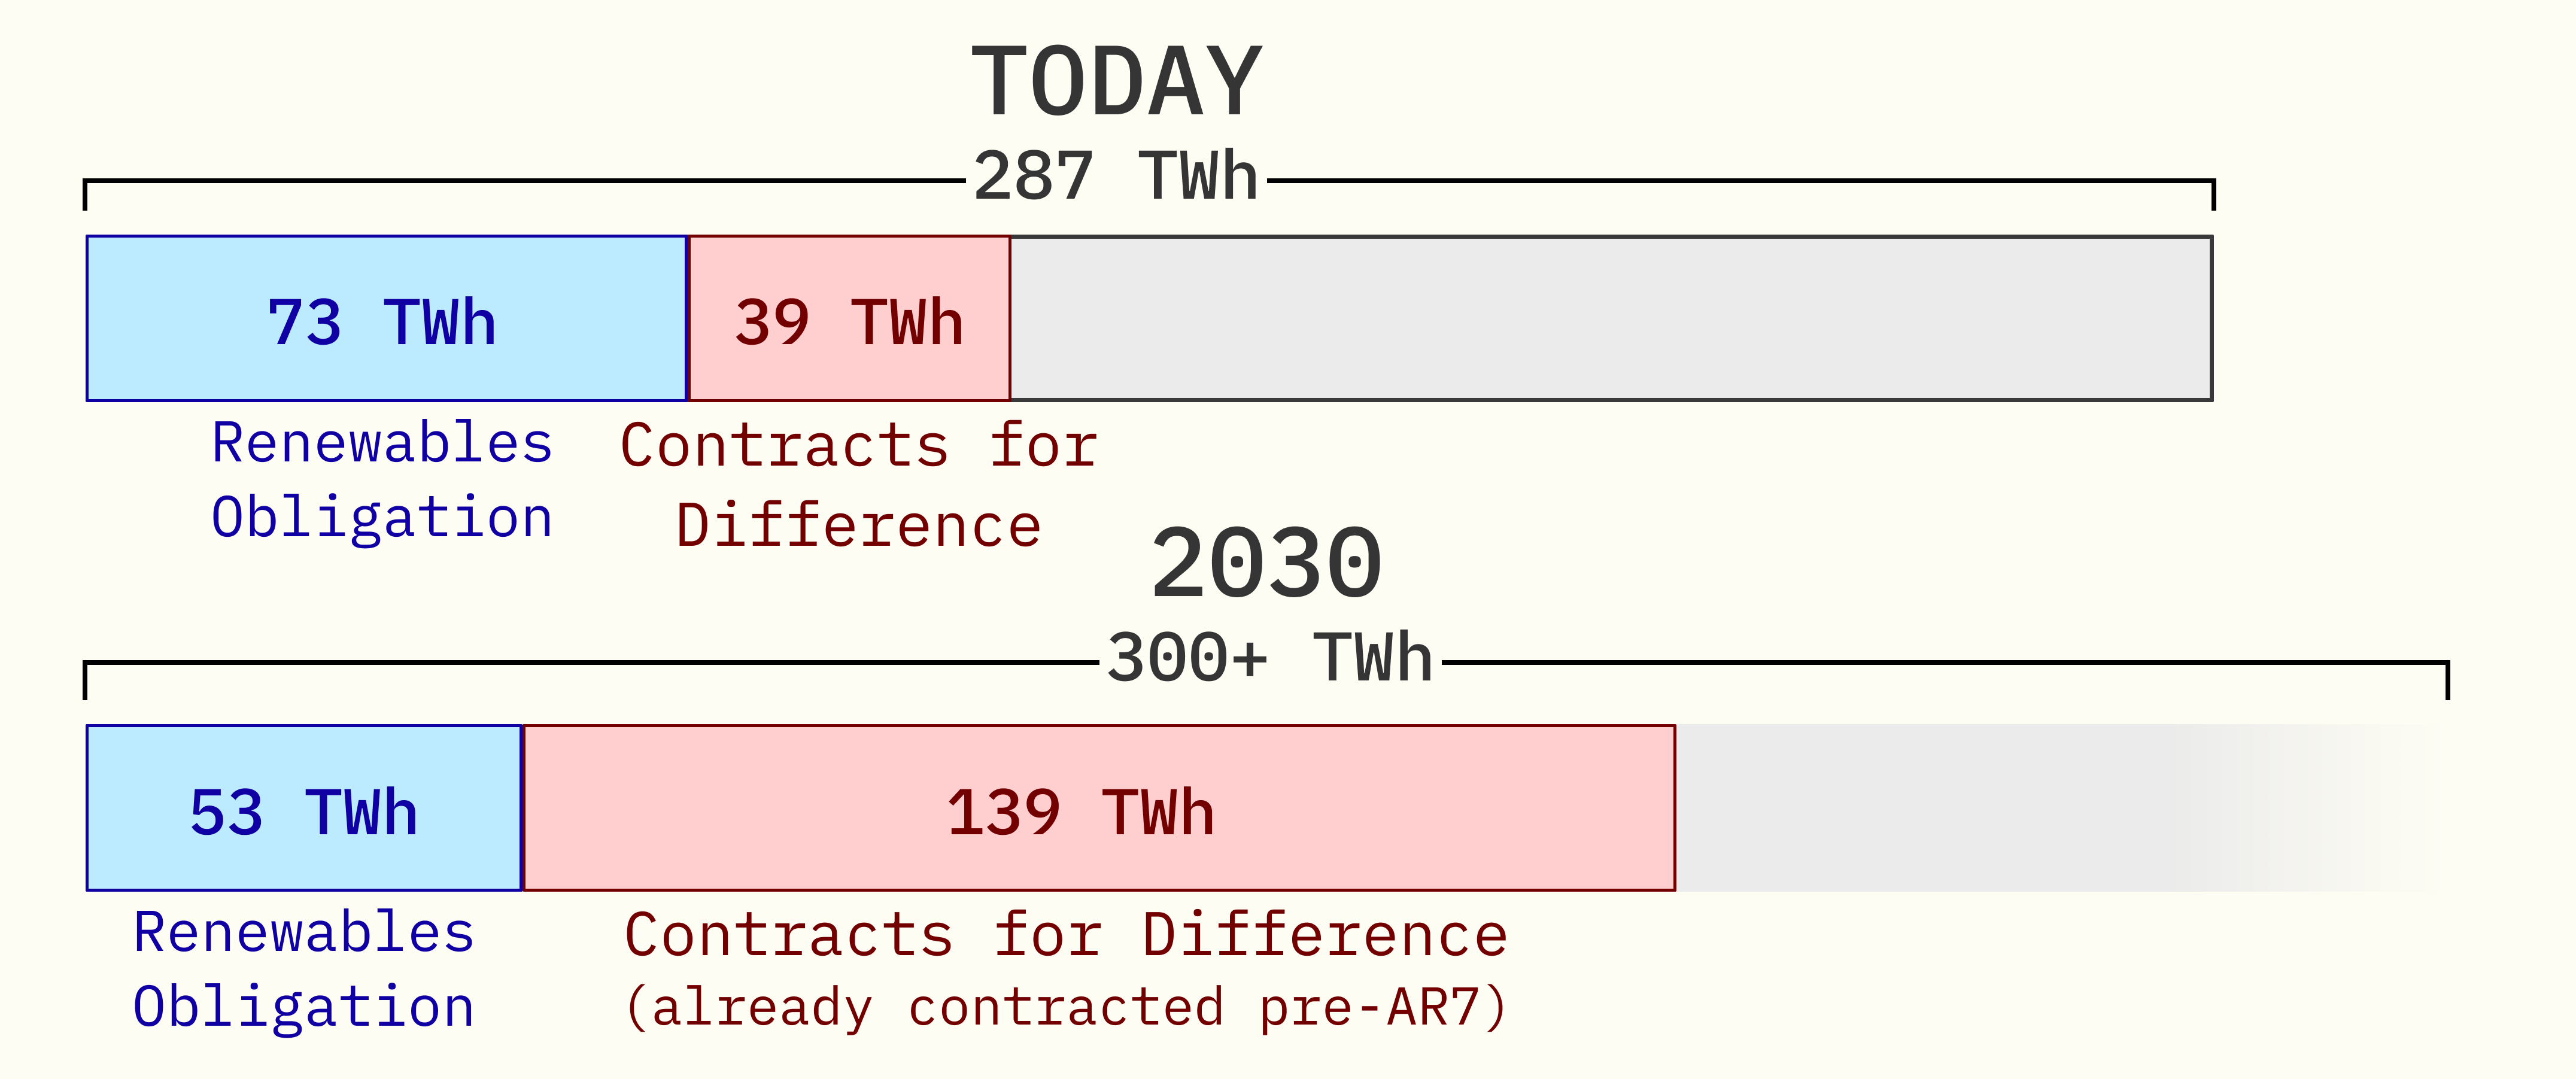The height and width of the screenshot is (1079, 2576).
Task: Click the "2030" heading
Action: pyautogui.click(x=1266, y=564)
